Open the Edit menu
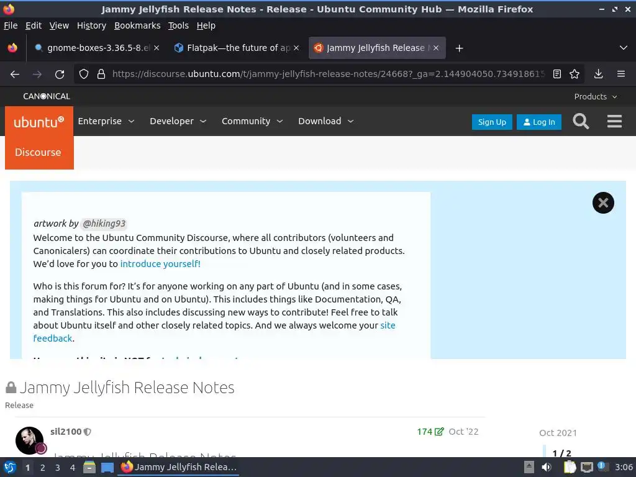Image resolution: width=636 pixels, height=477 pixels. pyautogui.click(x=34, y=25)
